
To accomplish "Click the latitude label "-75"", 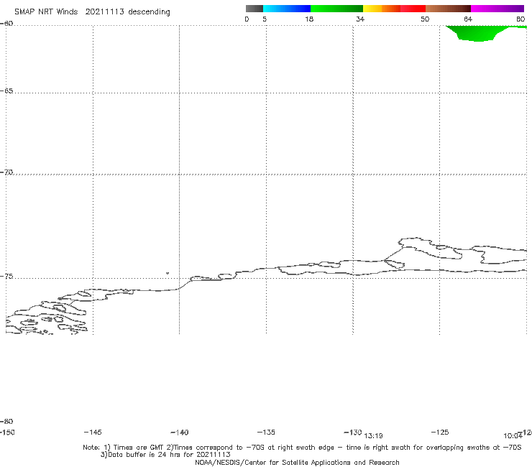I will pos(6,277).
